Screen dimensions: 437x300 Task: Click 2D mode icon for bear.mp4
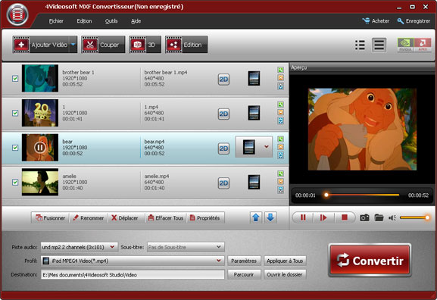(223, 148)
